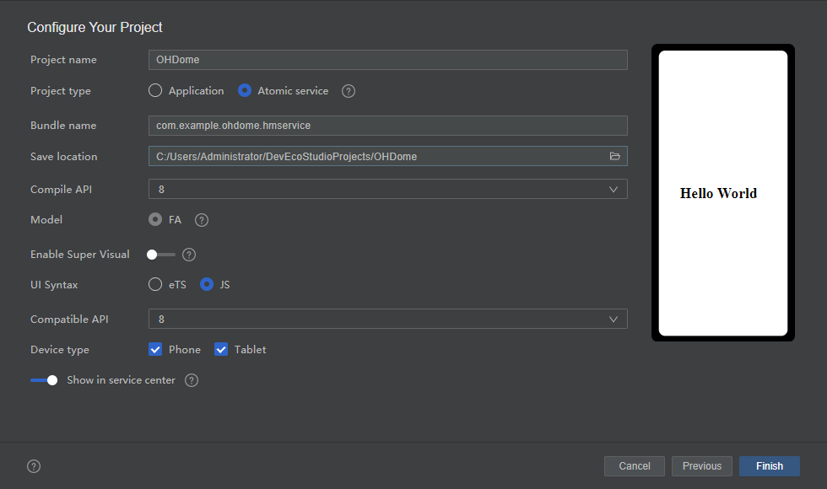Uncheck the Phone device type
827x489 pixels.
155,349
